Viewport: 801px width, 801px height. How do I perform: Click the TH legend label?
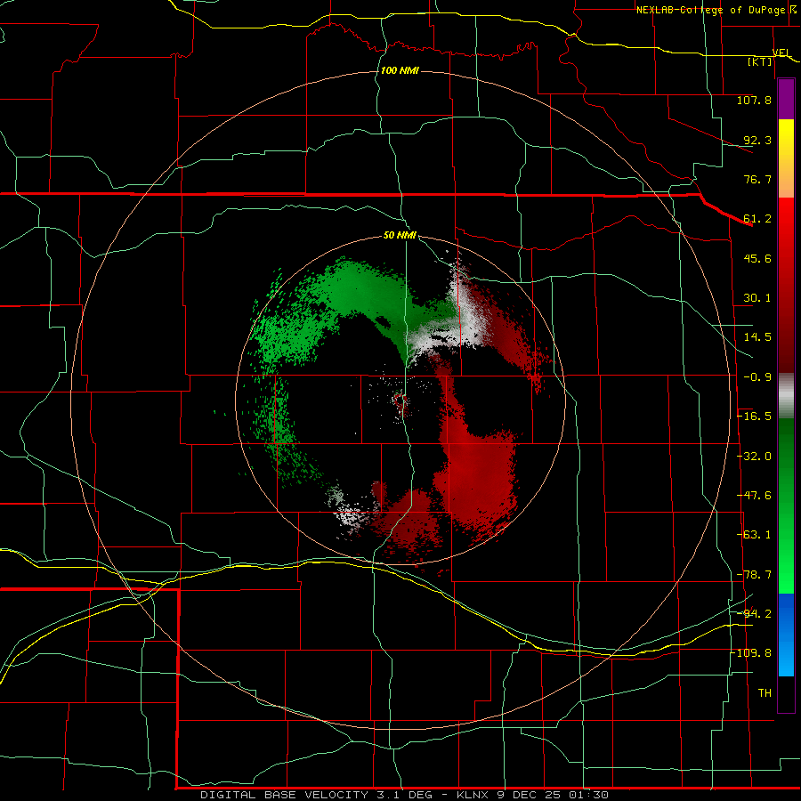[765, 692]
